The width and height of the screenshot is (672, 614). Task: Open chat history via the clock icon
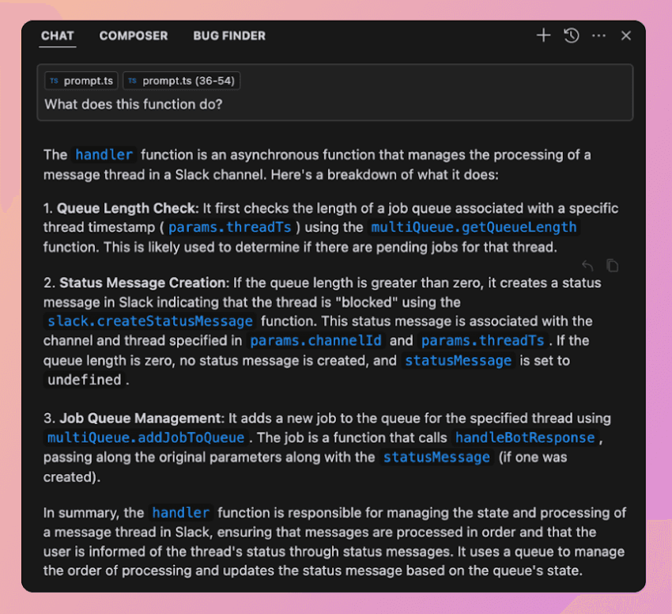pos(571,36)
